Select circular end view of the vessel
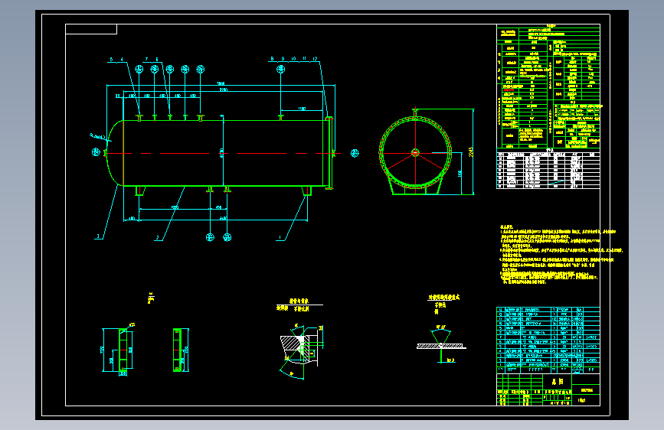 coord(415,152)
